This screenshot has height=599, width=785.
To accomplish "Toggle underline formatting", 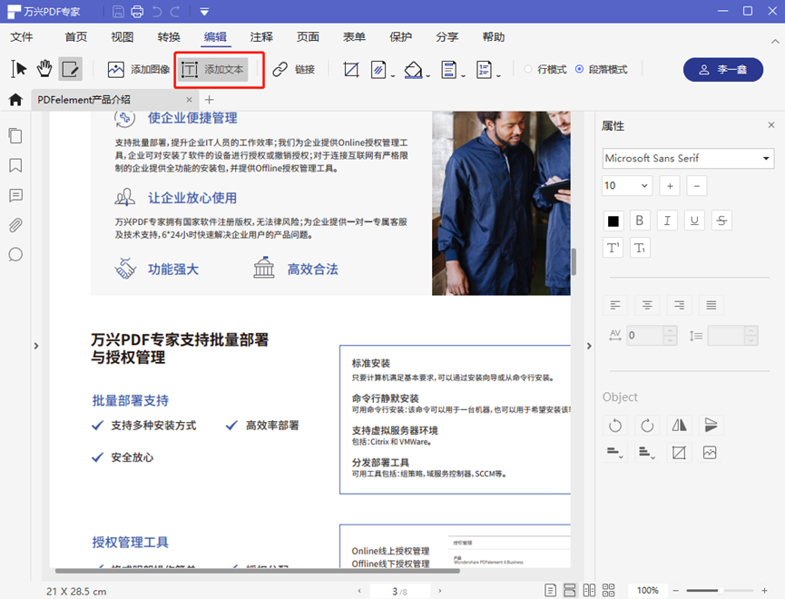I will pos(694,220).
